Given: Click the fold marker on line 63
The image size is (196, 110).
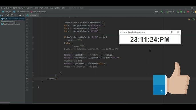Looking at the screenshot, I should click(x=33, y=72).
